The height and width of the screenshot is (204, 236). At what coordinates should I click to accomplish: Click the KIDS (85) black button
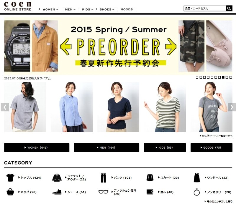point(165,147)
